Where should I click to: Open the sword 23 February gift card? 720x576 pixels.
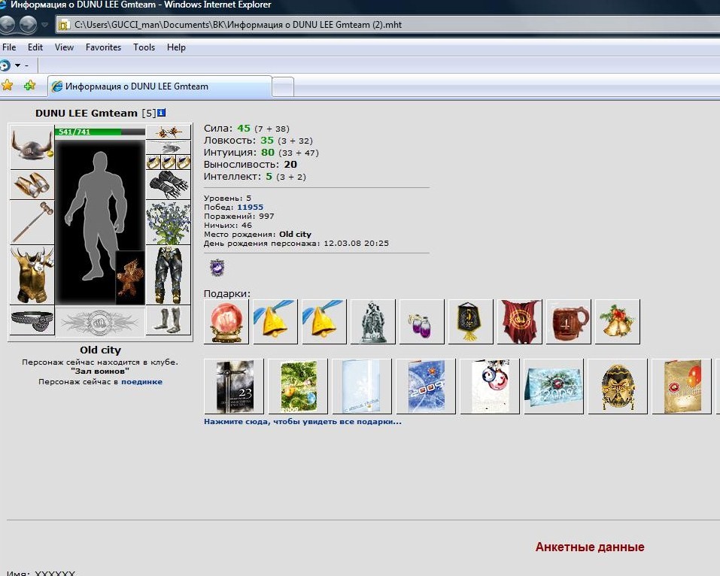(x=234, y=387)
